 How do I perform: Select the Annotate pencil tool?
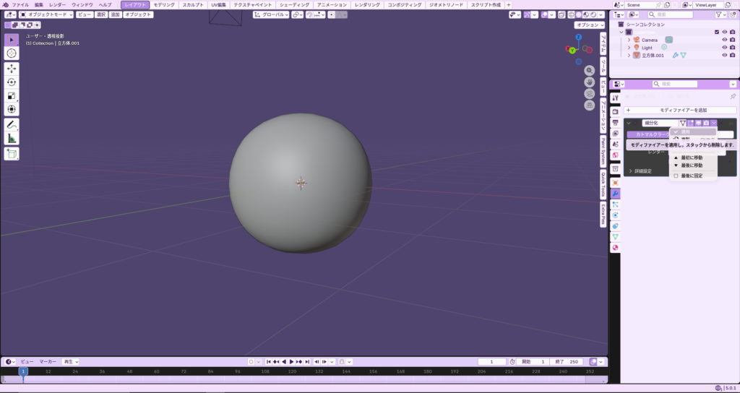coord(12,125)
